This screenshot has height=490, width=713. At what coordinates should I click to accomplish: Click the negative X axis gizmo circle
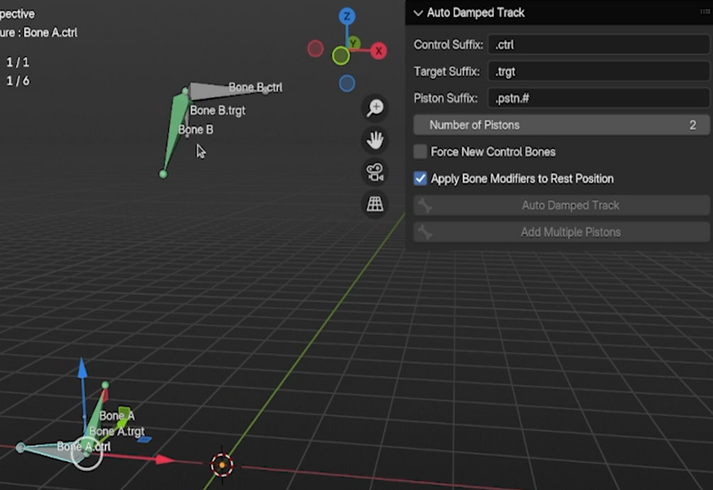click(316, 49)
